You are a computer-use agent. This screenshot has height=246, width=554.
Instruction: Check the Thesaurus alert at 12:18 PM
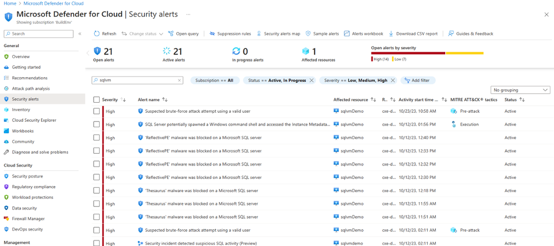click(96, 190)
